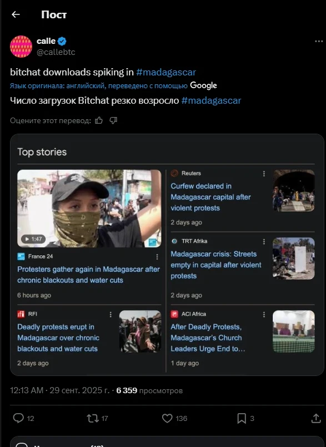This screenshot has width=326, height=447.
Task: Click the Google logo in the translation notice
Action: (204, 85)
